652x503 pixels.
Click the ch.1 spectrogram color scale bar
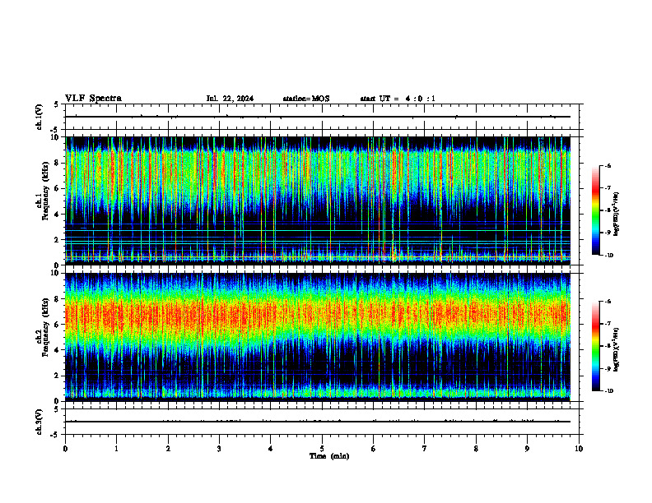(x=596, y=210)
